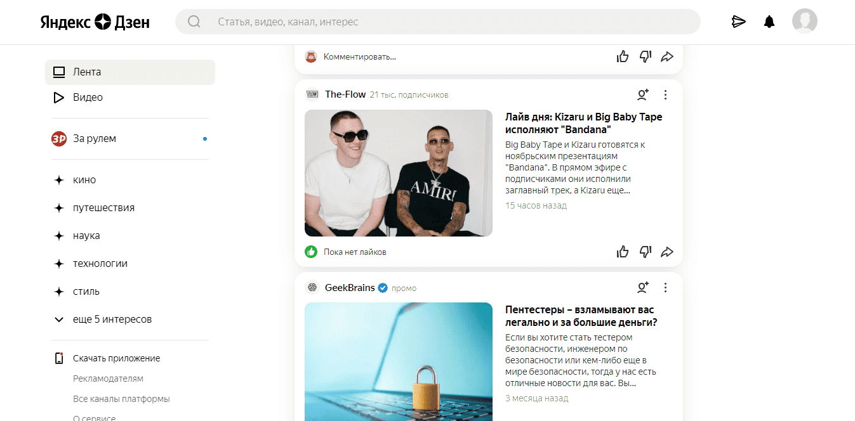This screenshot has height=421, width=855.
Task: Open article Лайв дня: Kizaru и Big Baby Tape
Action: coord(583,123)
